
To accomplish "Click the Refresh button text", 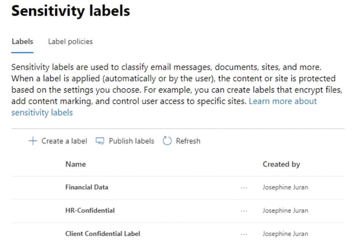I will pos(188,141).
